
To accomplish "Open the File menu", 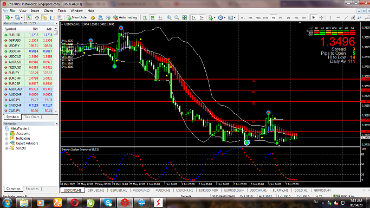I will coord(12,11).
